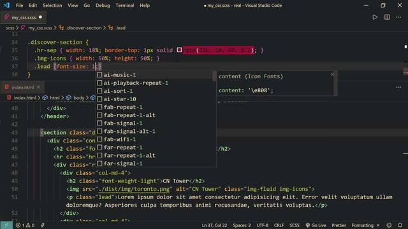Click scss folder breadcrumb
This screenshot has width=408, height=229.
click(x=10, y=28)
